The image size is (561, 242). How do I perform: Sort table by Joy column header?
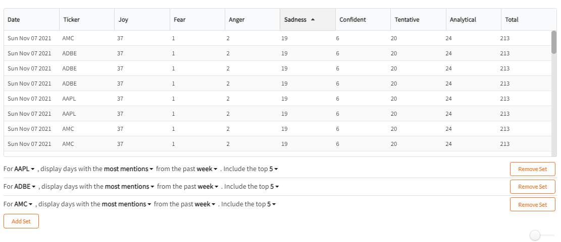(x=142, y=20)
